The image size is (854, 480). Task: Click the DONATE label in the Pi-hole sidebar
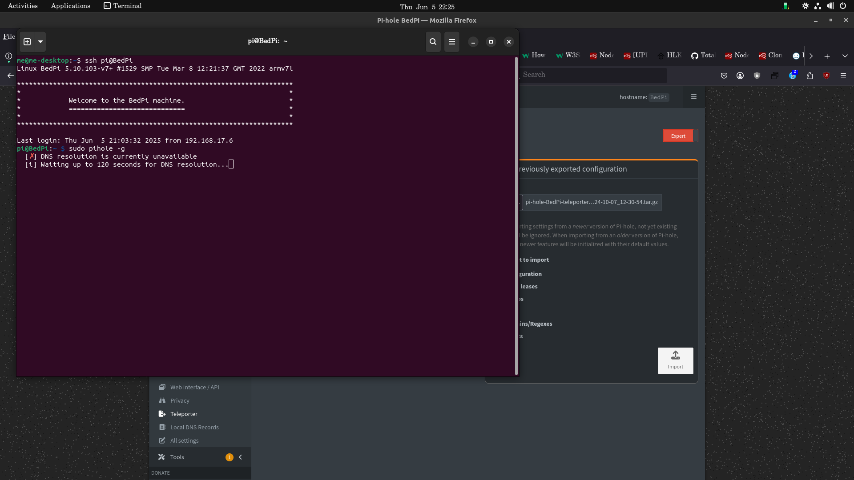coord(161,473)
